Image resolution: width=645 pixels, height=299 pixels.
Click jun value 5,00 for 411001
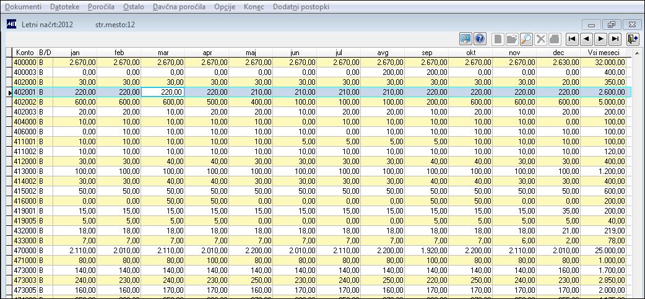[295, 142]
